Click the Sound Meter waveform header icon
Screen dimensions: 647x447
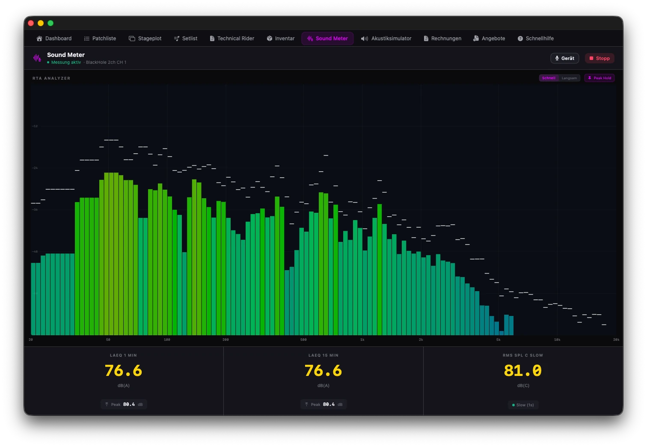37,58
